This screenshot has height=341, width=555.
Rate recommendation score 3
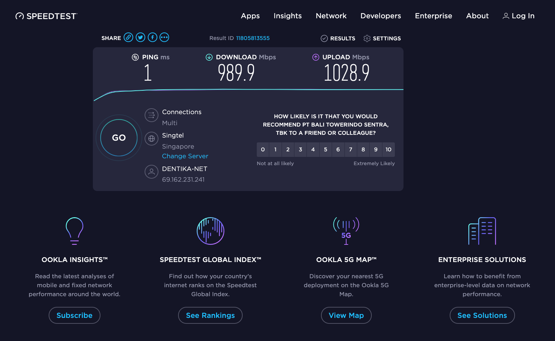pos(301,150)
